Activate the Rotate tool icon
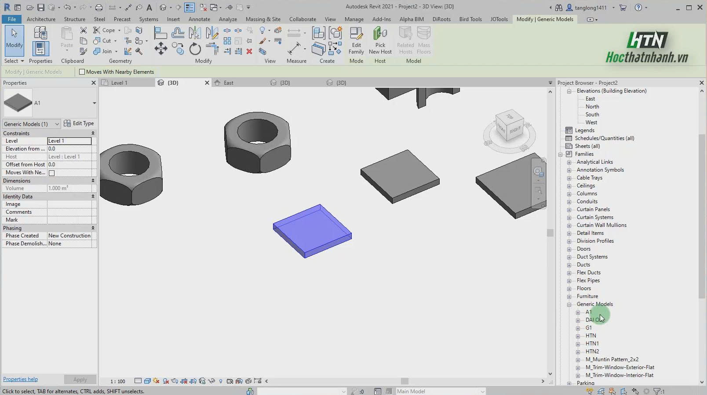 pos(195,49)
